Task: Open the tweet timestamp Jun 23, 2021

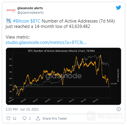Action: 22,109
